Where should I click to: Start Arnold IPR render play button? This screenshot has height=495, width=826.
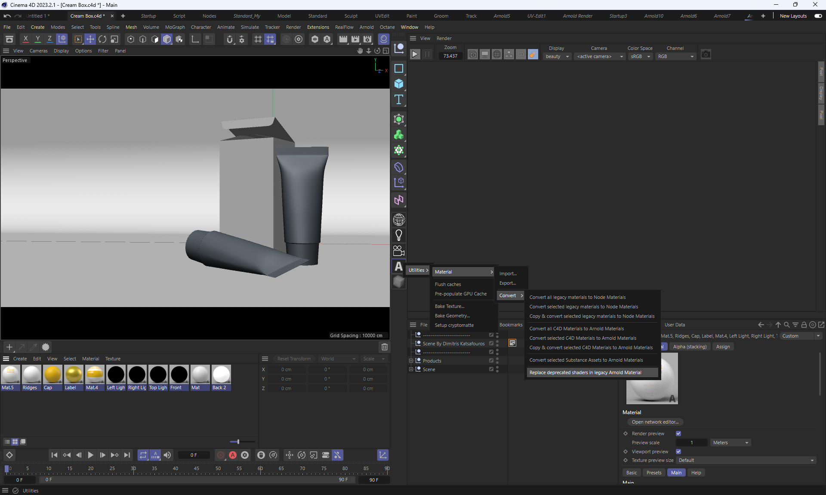click(x=415, y=55)
